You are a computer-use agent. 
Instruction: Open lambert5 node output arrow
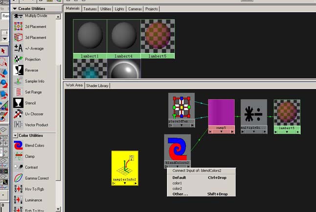[x=298, y=132]
